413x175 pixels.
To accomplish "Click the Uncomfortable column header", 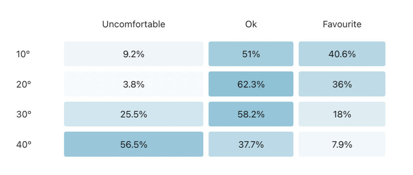I will [133, 24].
